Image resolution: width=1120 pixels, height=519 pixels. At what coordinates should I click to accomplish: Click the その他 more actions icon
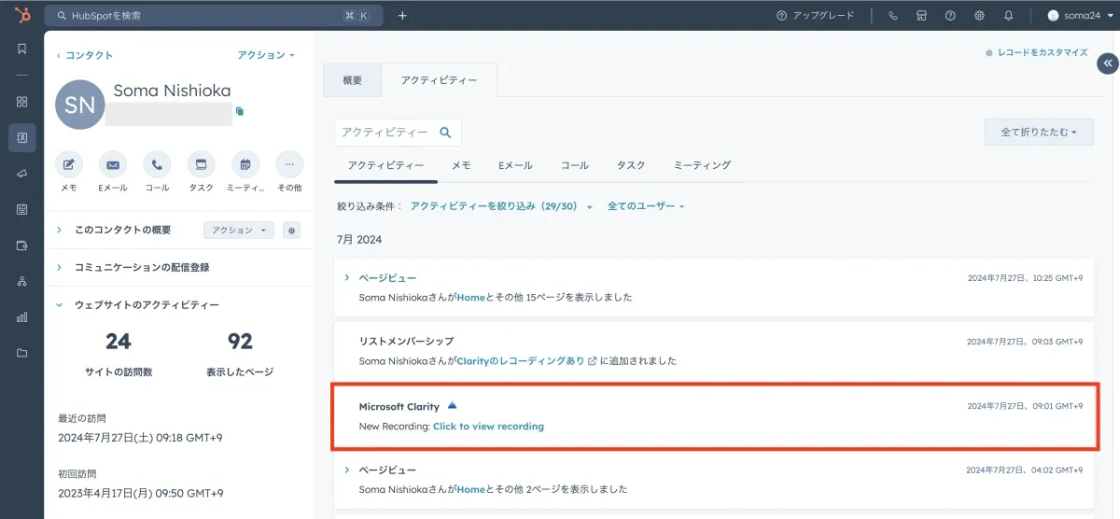(x=289, y=164)
